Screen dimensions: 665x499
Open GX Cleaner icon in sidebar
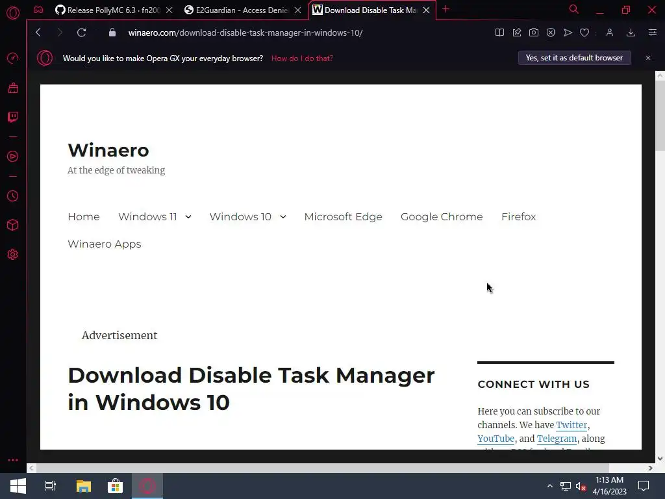(13, 88)
